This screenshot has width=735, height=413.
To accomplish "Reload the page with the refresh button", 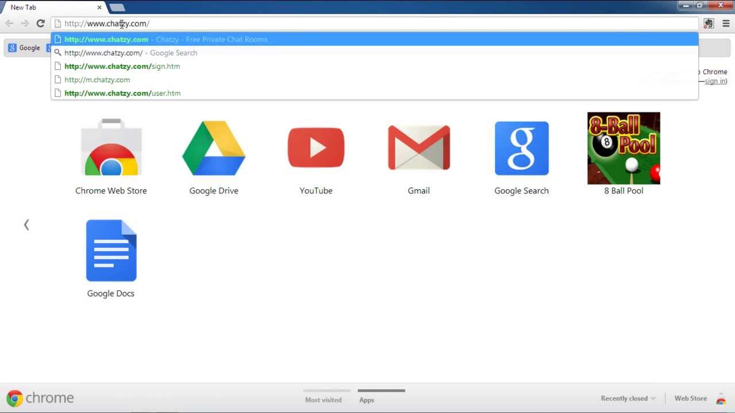I will tap(40, 24).
